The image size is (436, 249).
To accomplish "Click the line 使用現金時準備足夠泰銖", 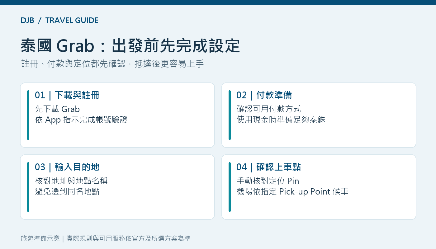I will click(x=281, y=120).
